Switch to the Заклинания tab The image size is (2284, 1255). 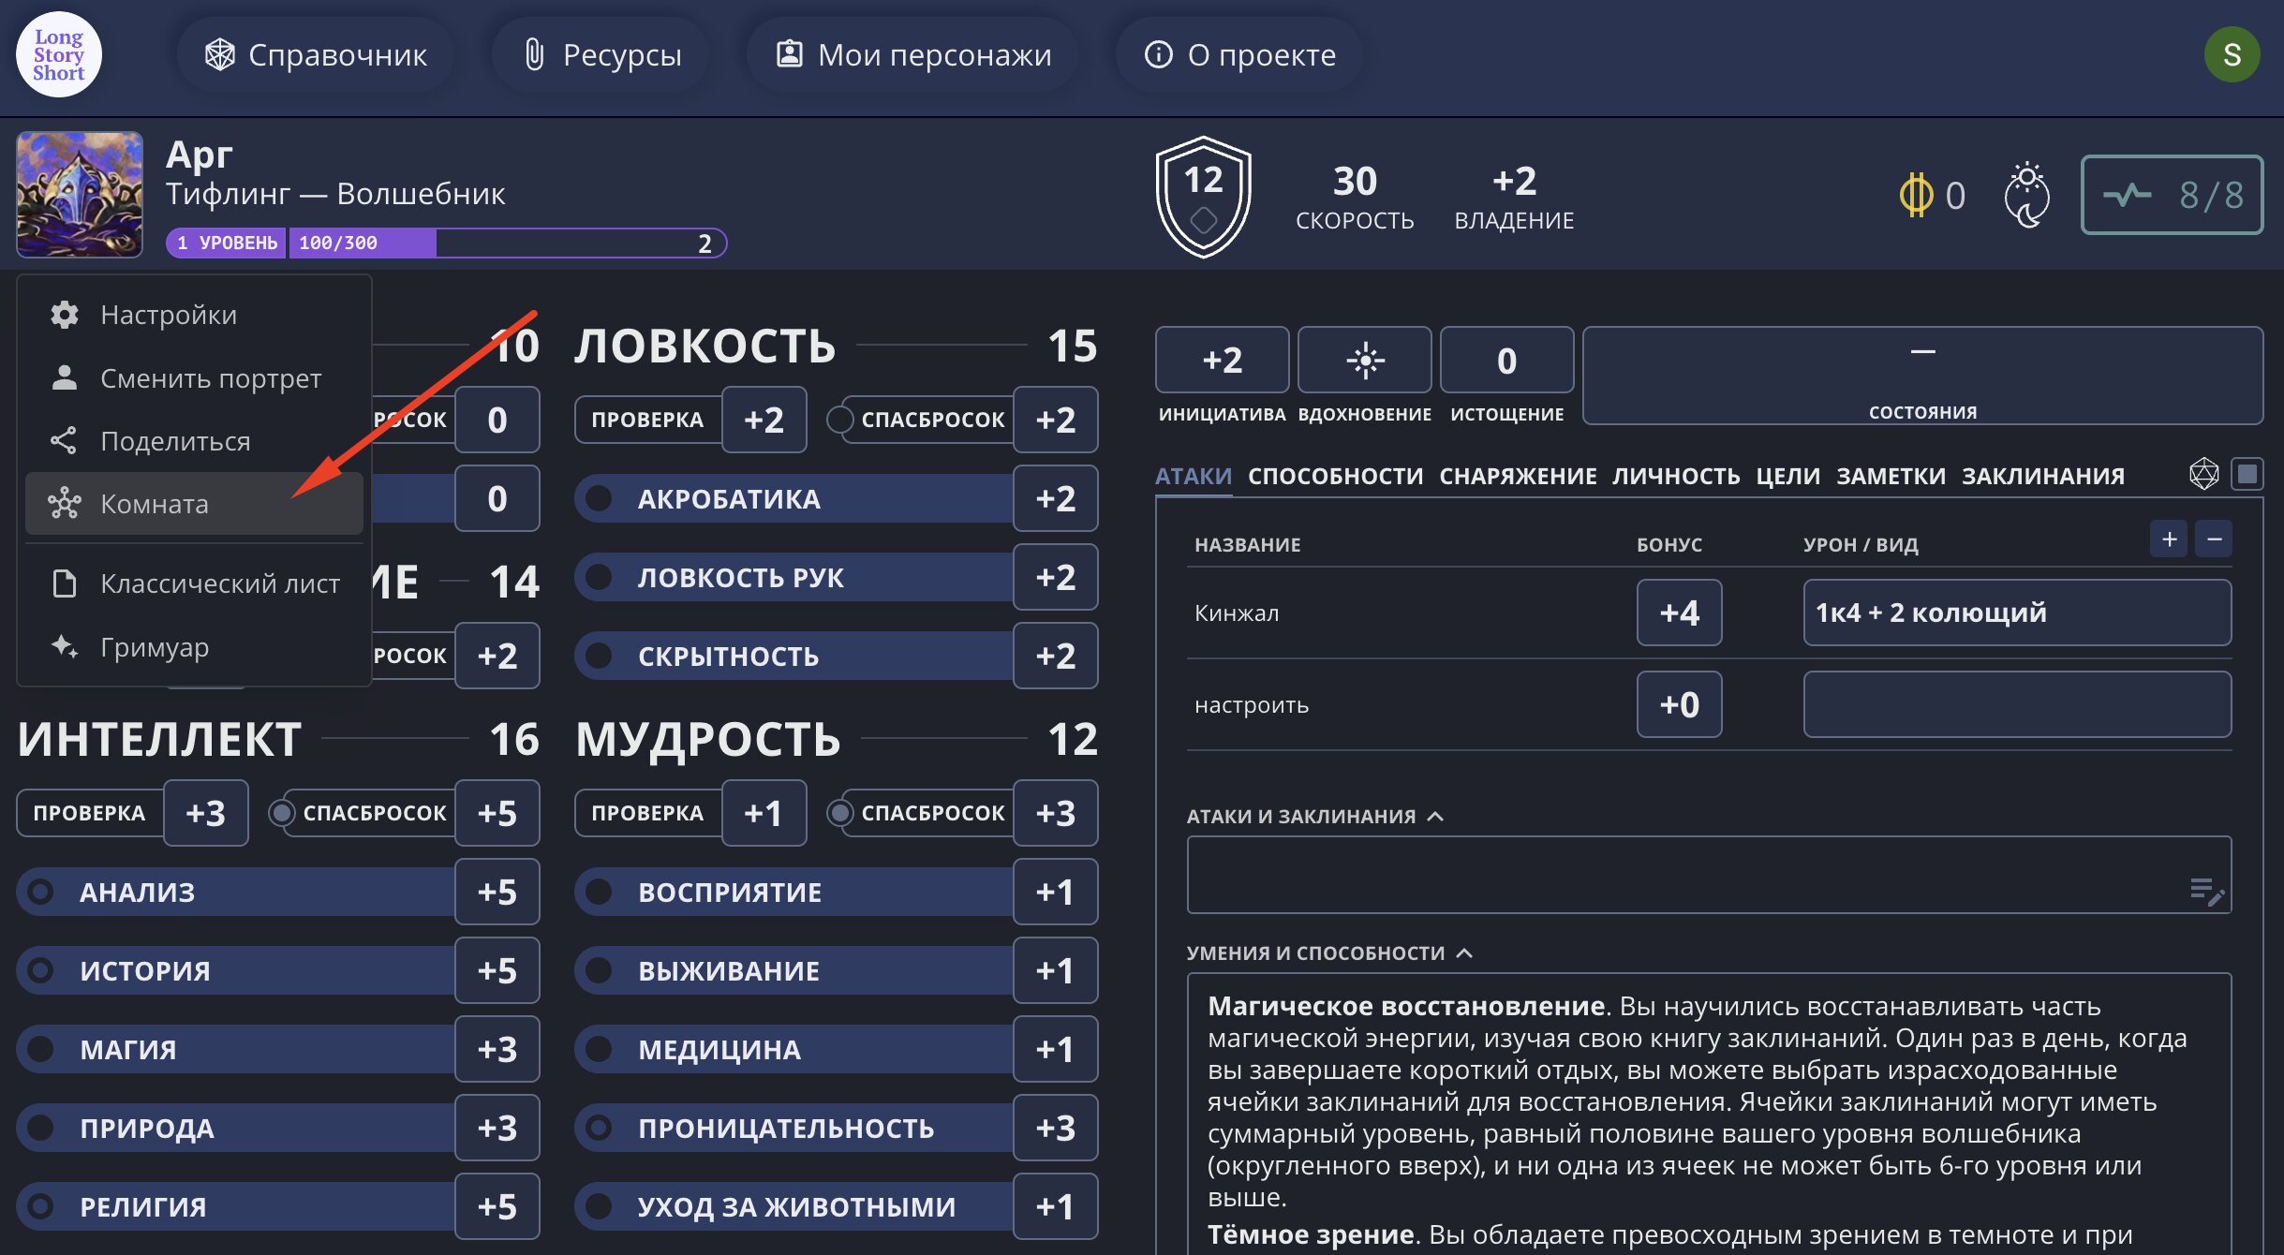click(x=2042, y=476)
